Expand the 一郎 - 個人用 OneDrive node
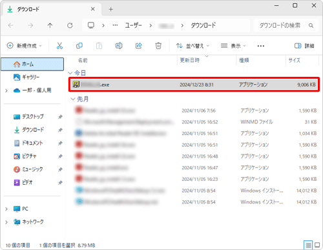Screen dimensions: 323x250 point(6,90)
